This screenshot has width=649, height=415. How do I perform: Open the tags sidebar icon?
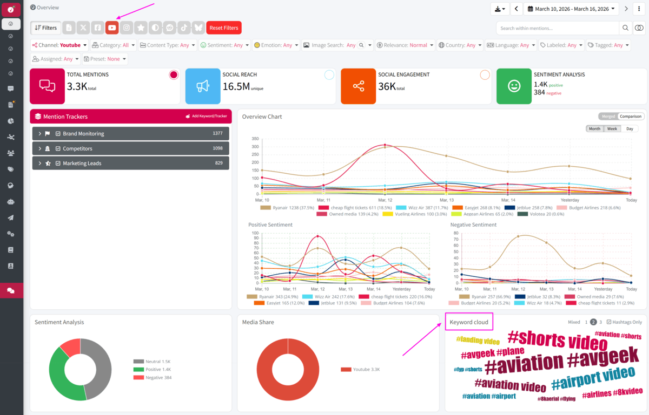coord(11,169)
